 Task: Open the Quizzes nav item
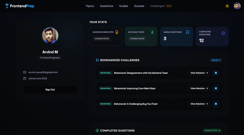[139, 6]
